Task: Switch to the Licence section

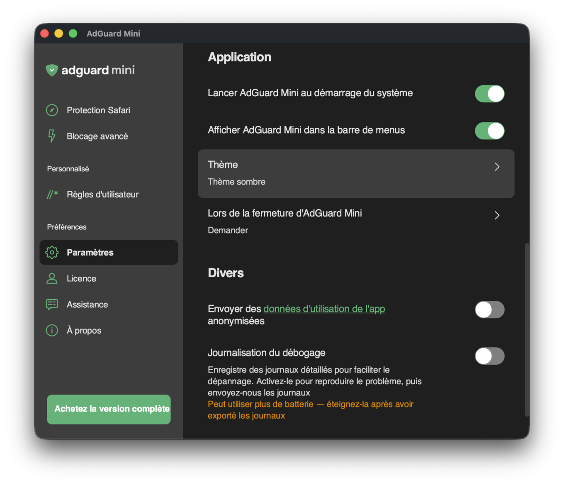Action: tap(81, 278)
